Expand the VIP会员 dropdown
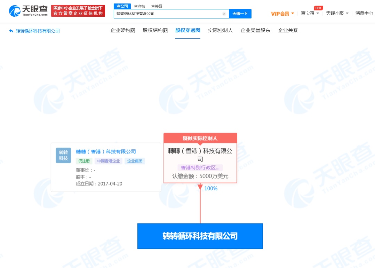 tap(282, 14)
